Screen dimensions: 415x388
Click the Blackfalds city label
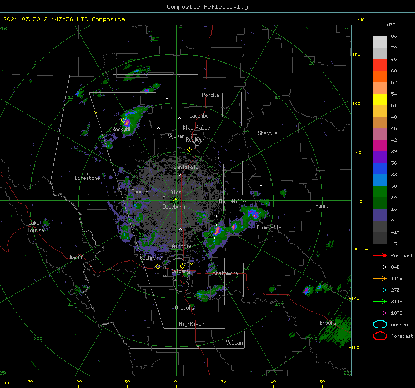[196, 128]
